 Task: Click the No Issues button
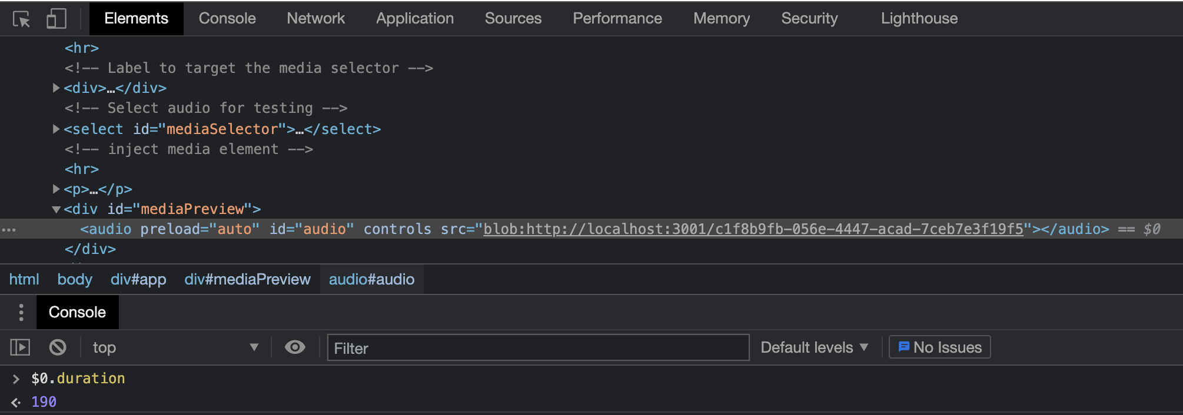coord(940,347)
